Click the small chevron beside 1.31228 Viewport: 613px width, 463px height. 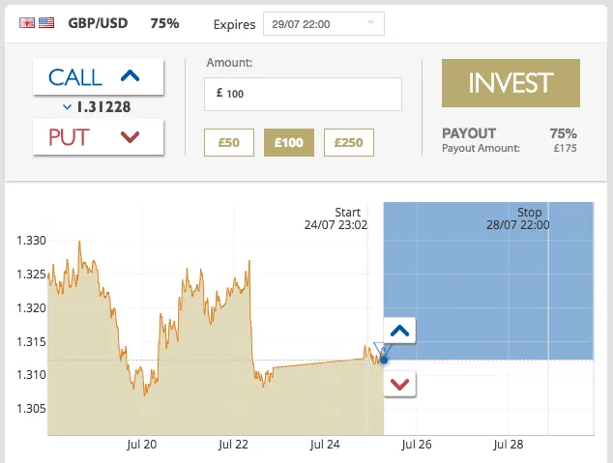click(67, 107)
